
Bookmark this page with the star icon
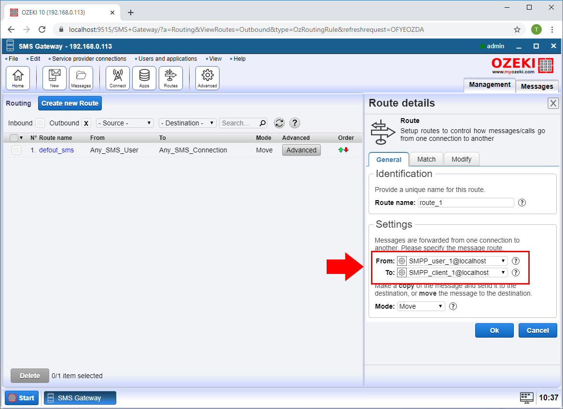(x=517, y=29)
